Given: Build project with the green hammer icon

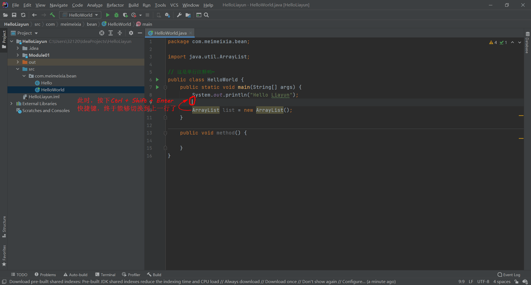Looking at the screenshot, I should 53,15.
